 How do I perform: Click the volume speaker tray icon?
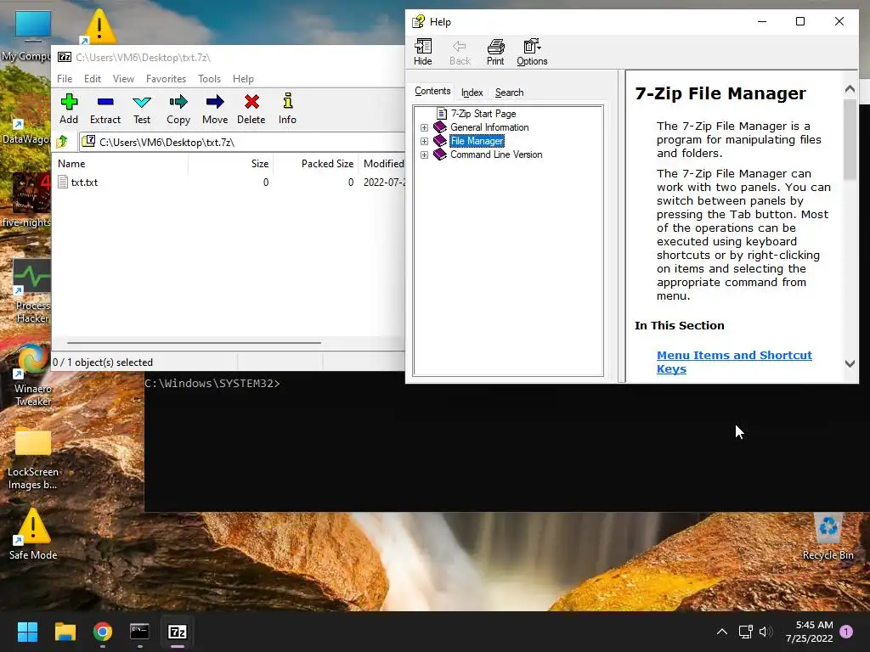coord(765,632)
